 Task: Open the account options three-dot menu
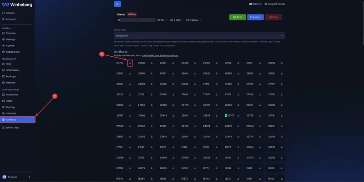tap(29, 177)
